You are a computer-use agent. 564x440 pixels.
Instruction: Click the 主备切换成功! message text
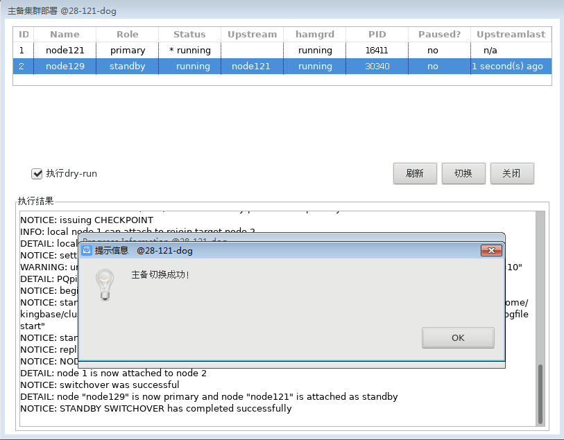(x=160, y=275)
